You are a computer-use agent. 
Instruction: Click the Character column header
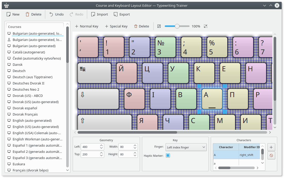tap(226, 147)
